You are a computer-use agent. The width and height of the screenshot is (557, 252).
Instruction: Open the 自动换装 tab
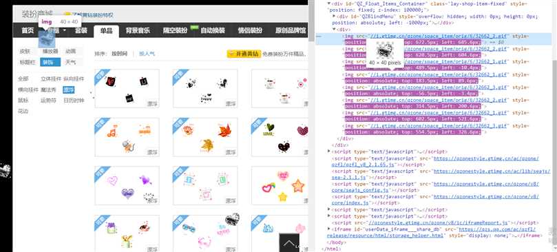[x=213, y=30]
